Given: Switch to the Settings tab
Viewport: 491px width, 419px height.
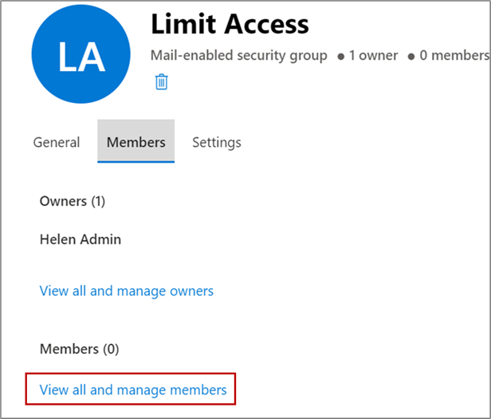Looking at the screenshot, I should (x=217, y=142).
